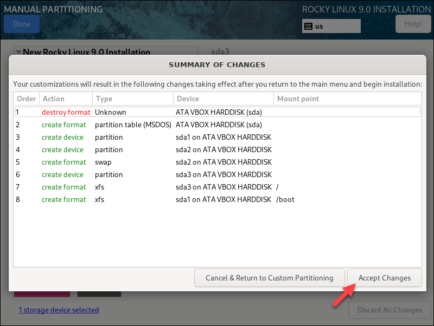Click the Type column header

tap(133, 99)
